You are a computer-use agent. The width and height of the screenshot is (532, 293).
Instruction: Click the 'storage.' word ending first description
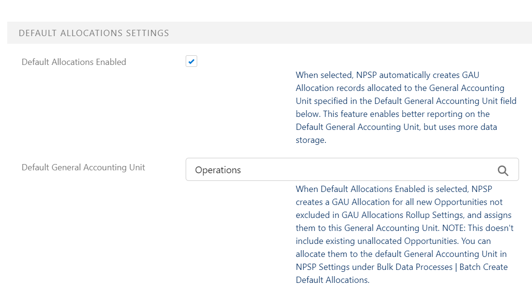pyautogui.click(x=311, y=140)
